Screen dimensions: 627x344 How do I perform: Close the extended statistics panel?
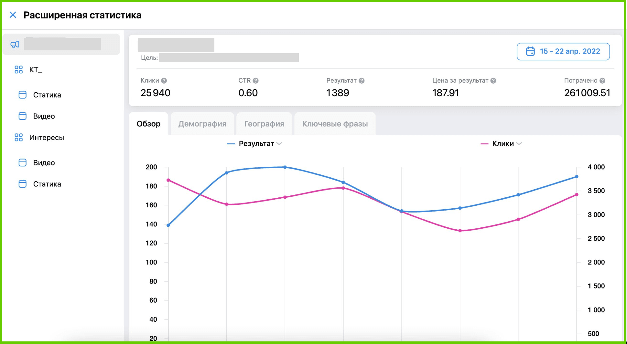pyautogui.click(x=13, y=15)
